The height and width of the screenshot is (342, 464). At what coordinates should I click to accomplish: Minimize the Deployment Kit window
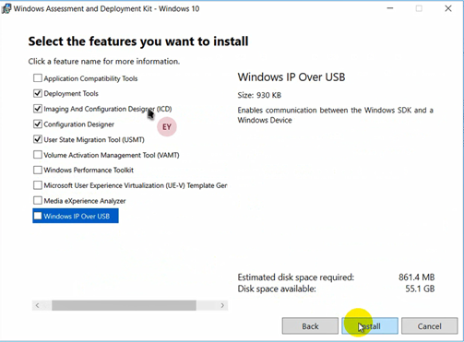click(390, 8)
